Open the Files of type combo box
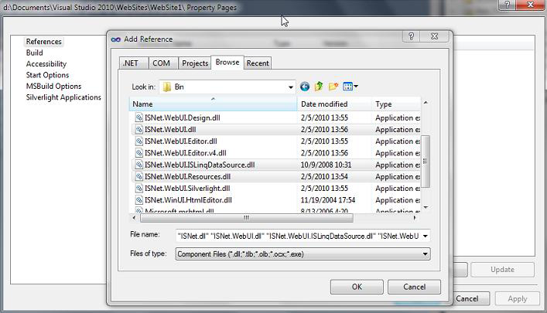The height and width of the screenshot is (313, 547). (303, 254)
